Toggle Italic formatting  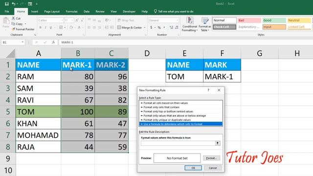pos(45,27)
